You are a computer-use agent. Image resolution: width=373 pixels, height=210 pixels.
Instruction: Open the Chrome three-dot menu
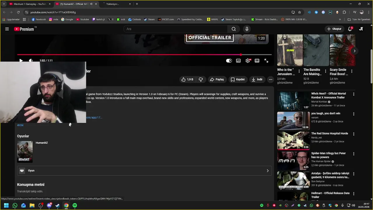(369, 12)
